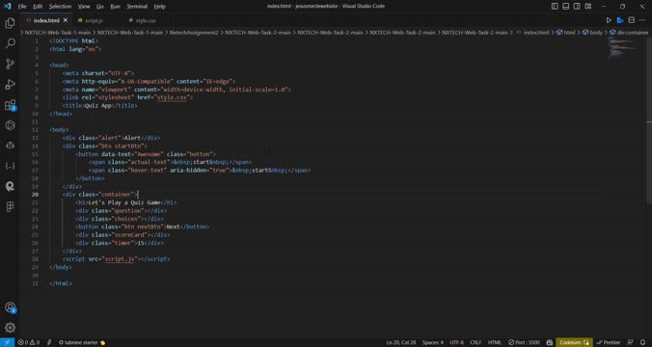This screenshot has height=347, width=652.
Task: Open the Manage gear settings icon
Action: (10, 328)
